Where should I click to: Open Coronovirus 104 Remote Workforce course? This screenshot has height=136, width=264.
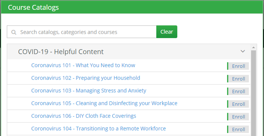pos(98,129)
